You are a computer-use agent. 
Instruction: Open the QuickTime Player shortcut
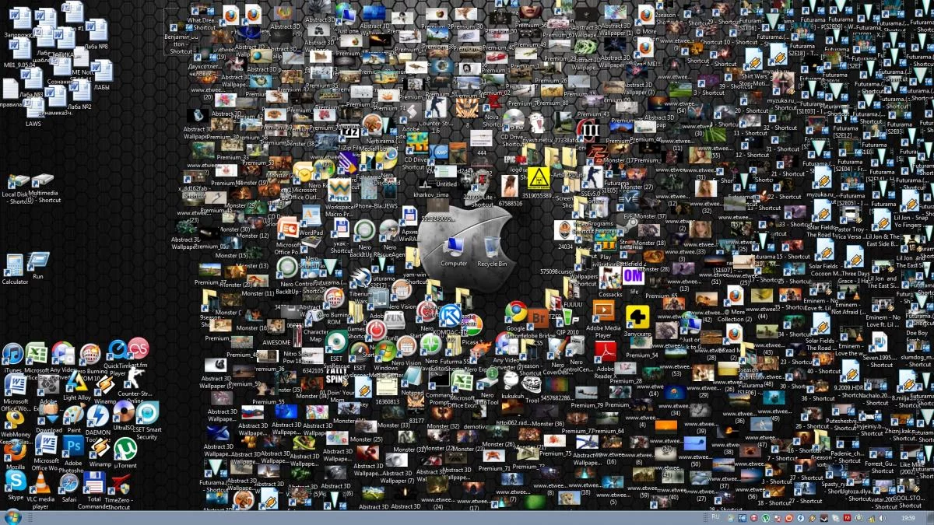pyautogui.click(x=117, y=351)
